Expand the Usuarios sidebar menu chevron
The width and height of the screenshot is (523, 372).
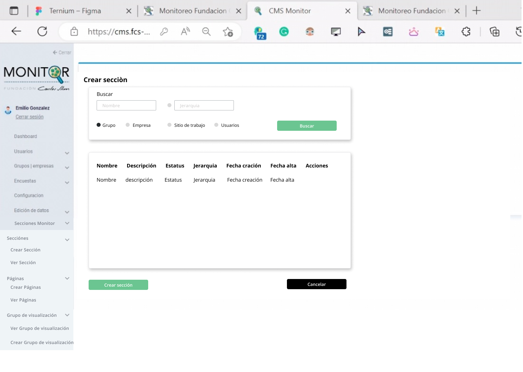67,153
